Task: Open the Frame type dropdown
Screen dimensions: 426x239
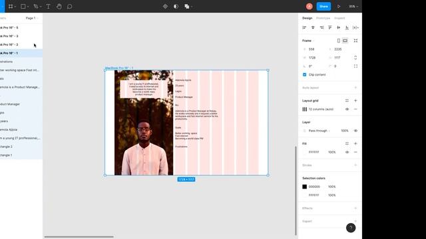Action: (x=308, y=40)
